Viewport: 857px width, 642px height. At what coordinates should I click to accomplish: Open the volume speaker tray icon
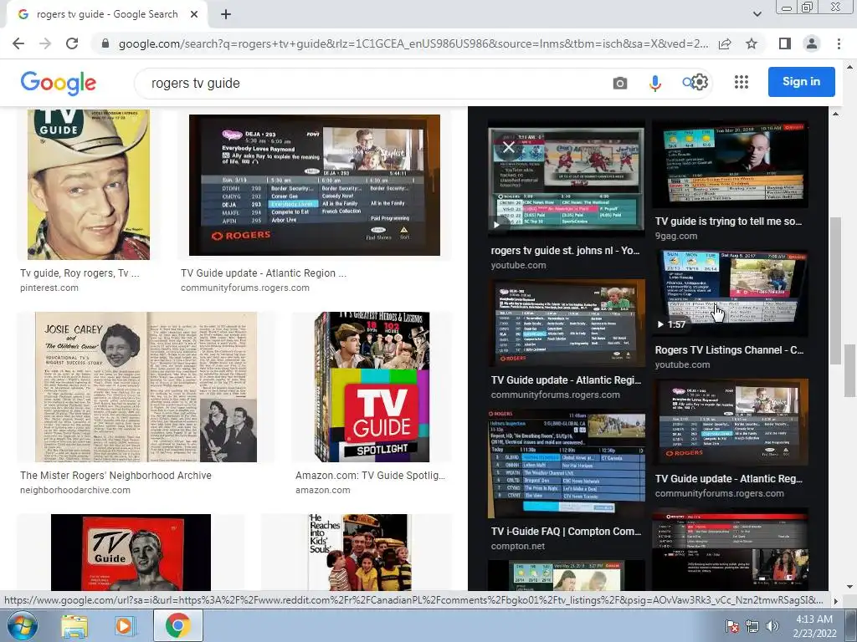tap(772, 626)
